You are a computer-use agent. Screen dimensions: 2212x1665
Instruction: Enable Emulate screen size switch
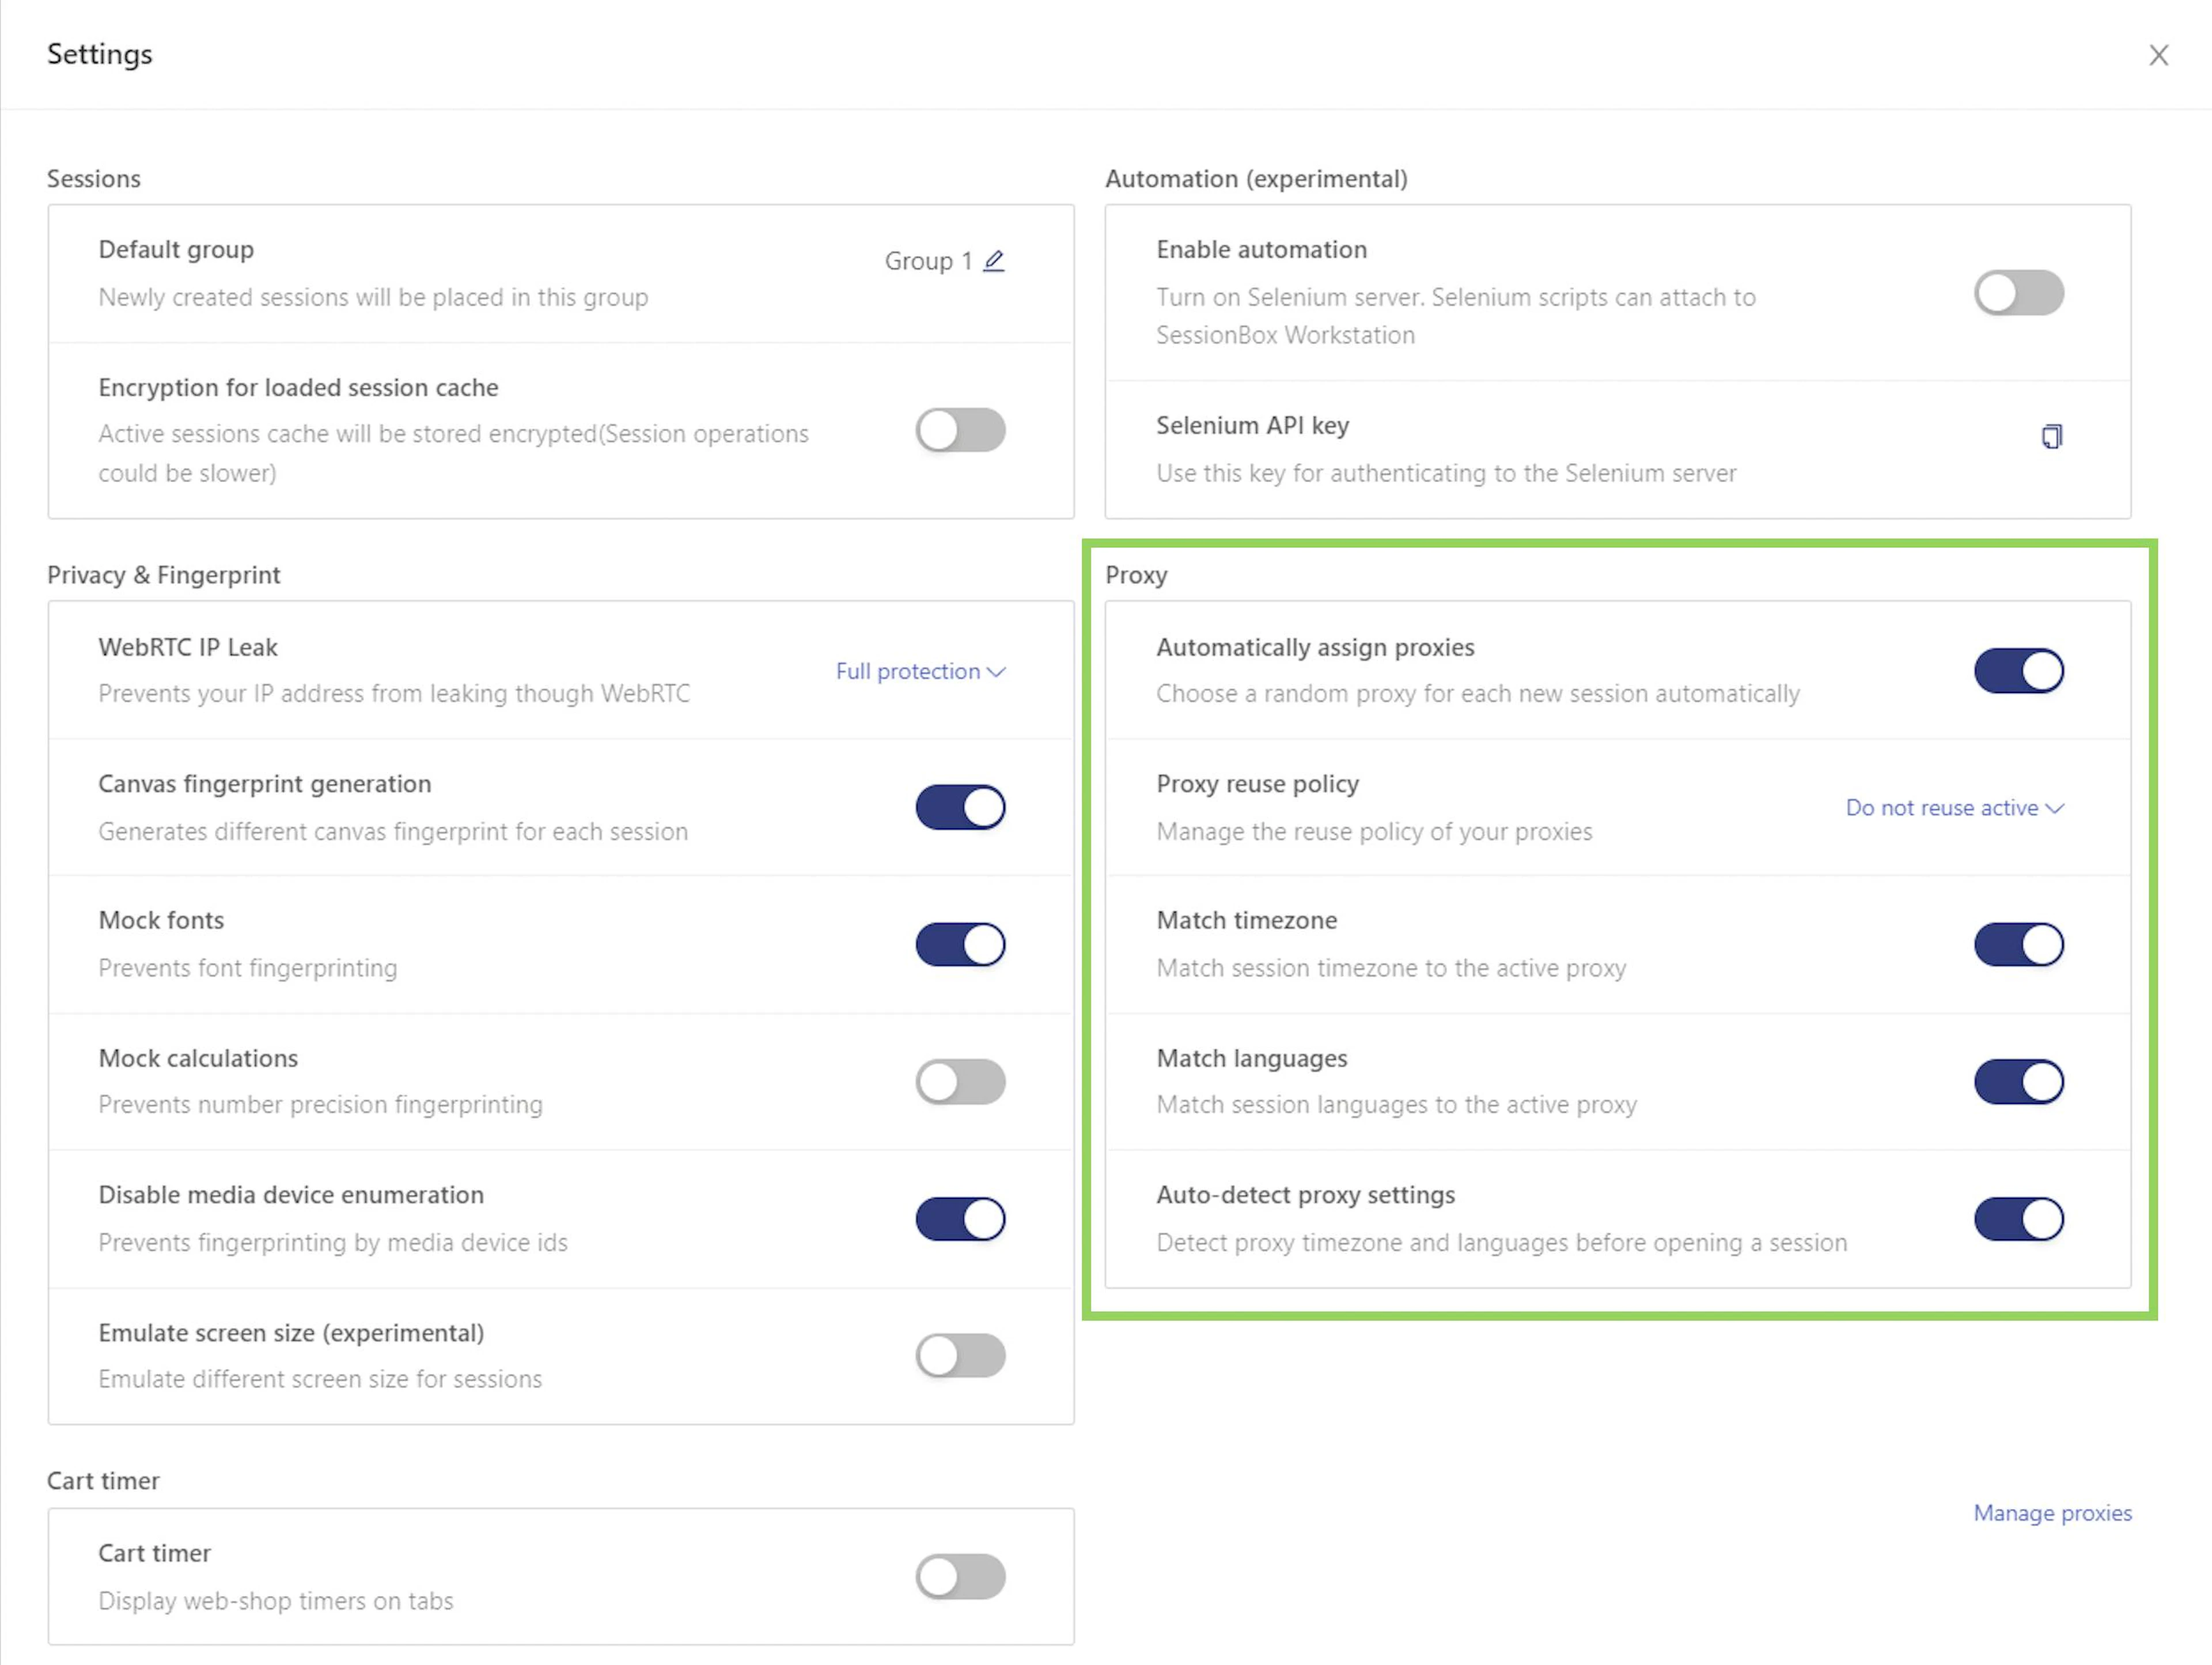pyautogui.click(x=960, y=1355)
